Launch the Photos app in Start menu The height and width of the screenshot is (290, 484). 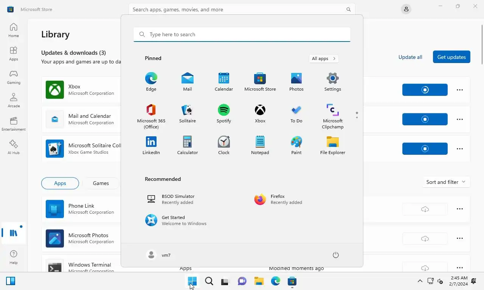click(296, 82)
